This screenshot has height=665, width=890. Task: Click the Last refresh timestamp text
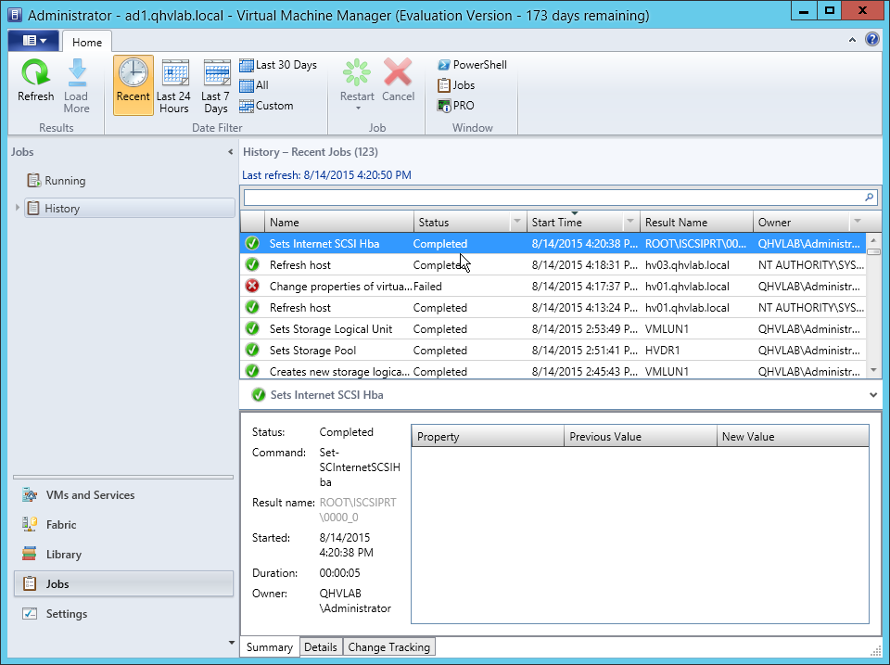tap(326, 175)
